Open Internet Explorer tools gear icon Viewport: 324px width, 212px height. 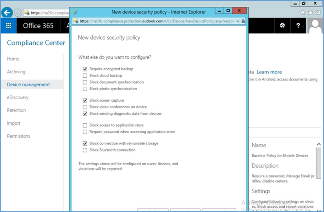click(318, 13)
